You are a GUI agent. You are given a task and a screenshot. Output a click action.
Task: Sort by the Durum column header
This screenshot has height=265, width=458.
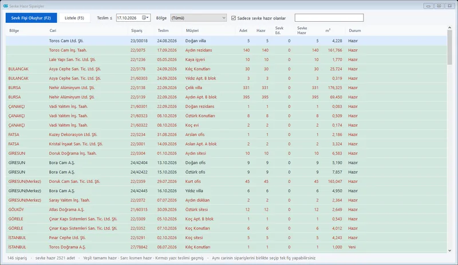click(354, 30)
